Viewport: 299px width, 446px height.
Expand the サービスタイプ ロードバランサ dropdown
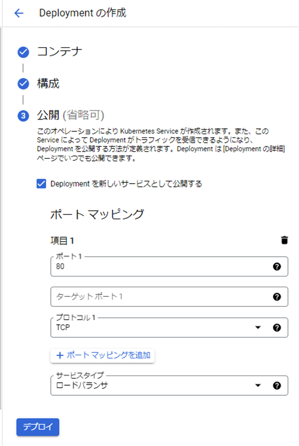[x=258, y=386]
